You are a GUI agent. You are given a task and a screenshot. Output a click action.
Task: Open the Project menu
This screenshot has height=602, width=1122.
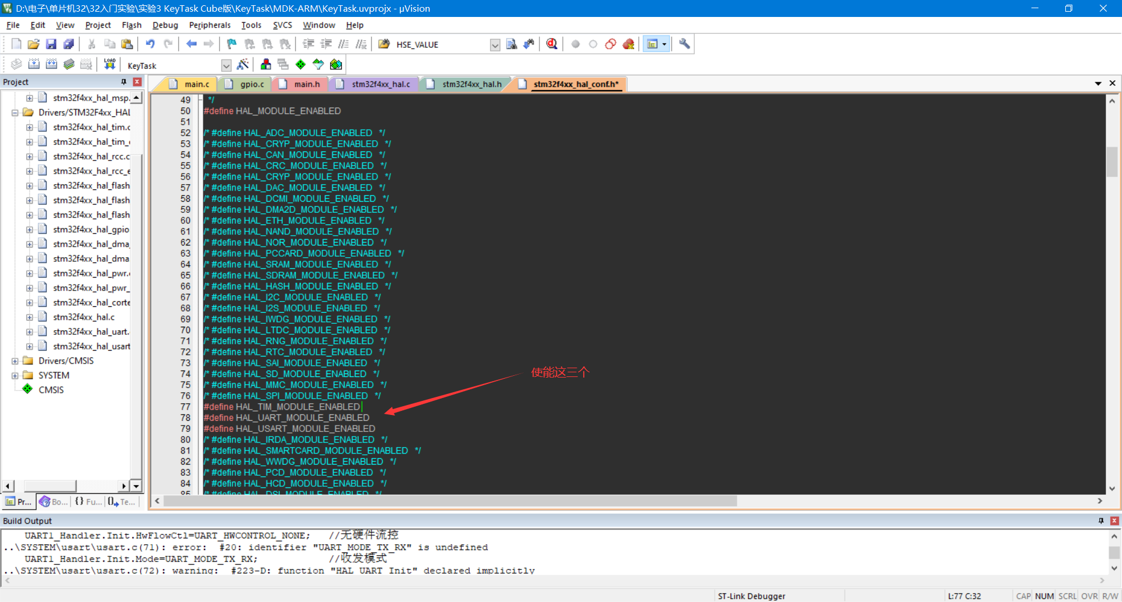98,25
